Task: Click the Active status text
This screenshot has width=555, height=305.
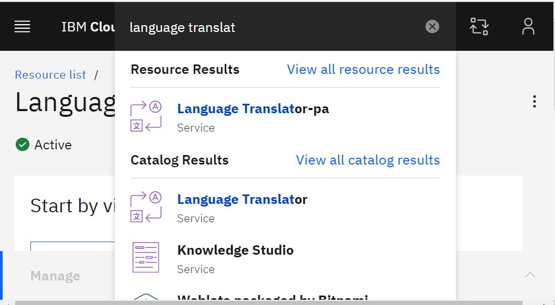Action: [x=53, y=145]
